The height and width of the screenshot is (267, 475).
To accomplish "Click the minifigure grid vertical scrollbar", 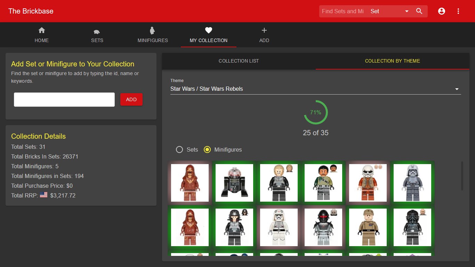I will 462,176.
